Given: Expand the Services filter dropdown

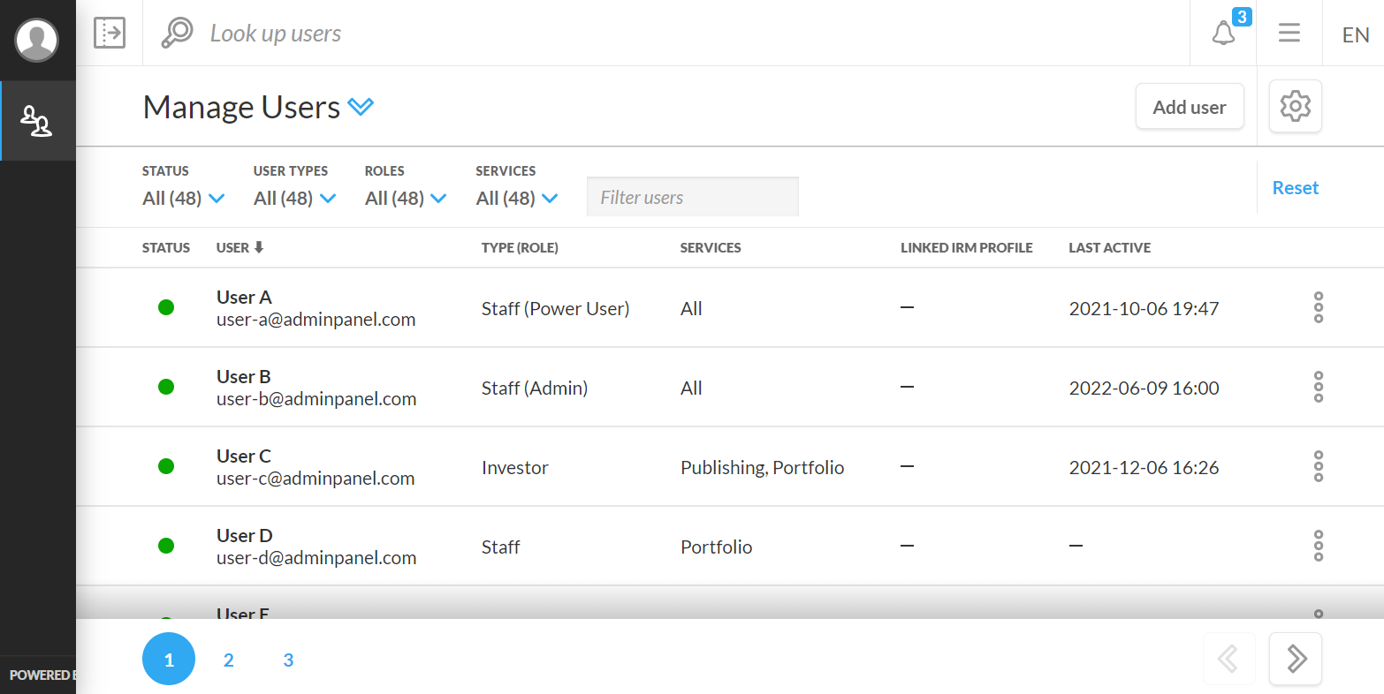Looking at the screenshot, I should (x=517, y=199).
